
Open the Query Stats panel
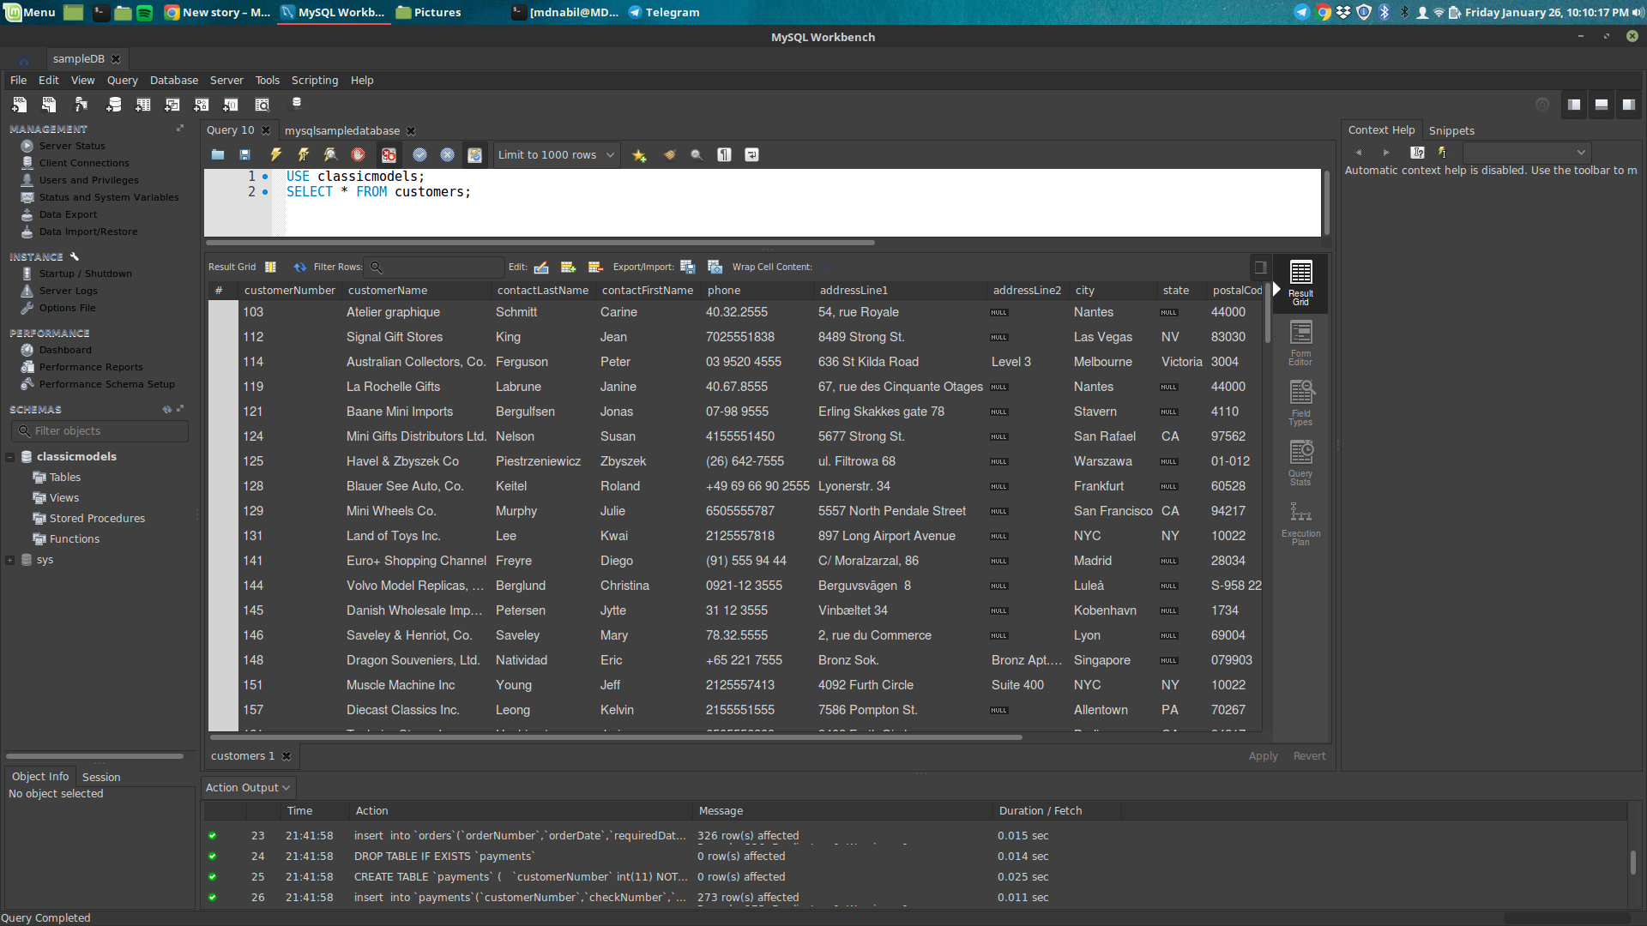(1300, 463)
